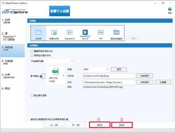This screenshot has width=175, height=133.
Task: Click the compression 选项 button
Action: point(119,69)
